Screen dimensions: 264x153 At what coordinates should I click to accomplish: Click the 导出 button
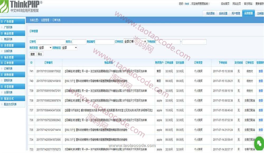click(40, 54)
